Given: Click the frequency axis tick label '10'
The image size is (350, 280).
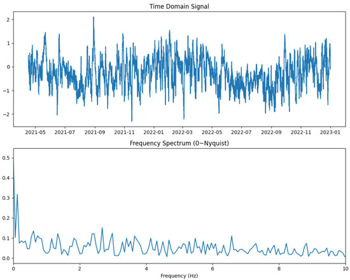Looking at the screenshot, I should coord(345,269).
